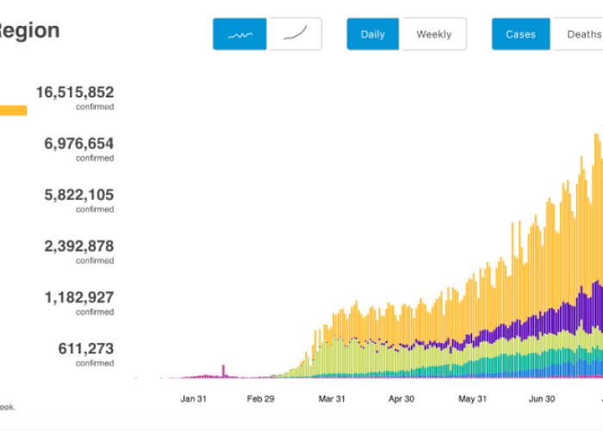Select the daily fluctuation line chart icon
The image size is (603, 431).
pyautogui.click(x=239, y=34)
